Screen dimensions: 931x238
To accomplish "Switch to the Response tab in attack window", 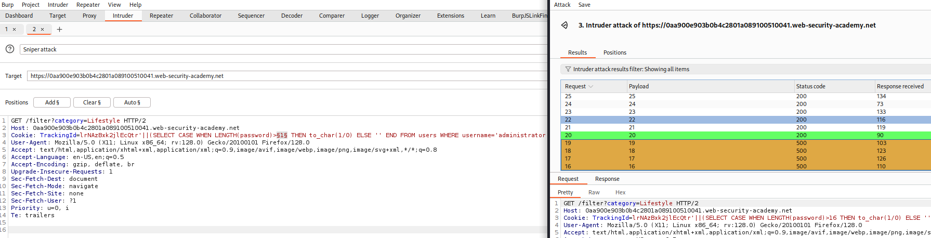I will coord(607,179).
